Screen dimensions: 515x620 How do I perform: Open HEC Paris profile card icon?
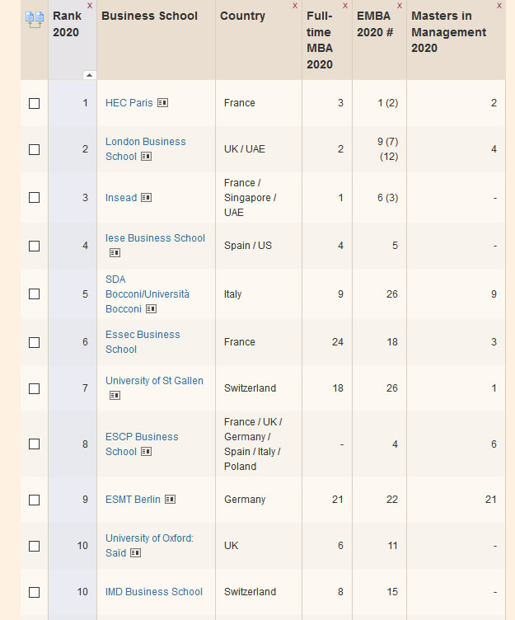click(162, 103)
